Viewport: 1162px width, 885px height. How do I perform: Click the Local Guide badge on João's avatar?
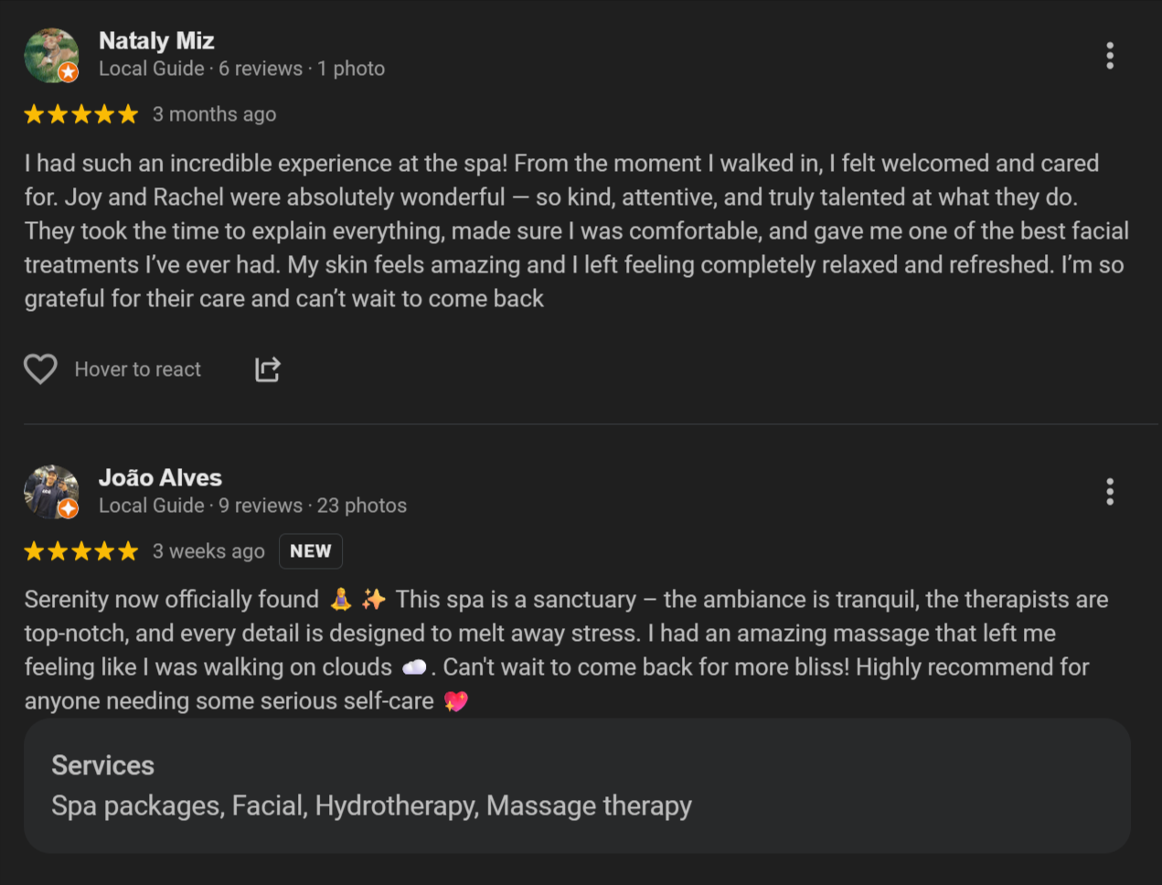click(x=68, y=508)
